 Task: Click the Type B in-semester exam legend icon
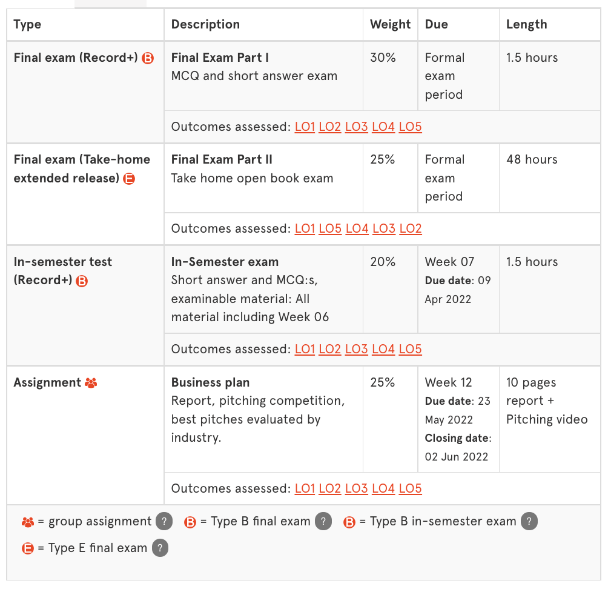point(349,522)
